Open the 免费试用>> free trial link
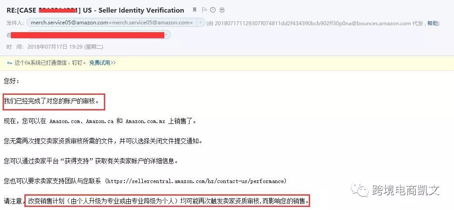454x210 pixels. click(x=102, y=63)
